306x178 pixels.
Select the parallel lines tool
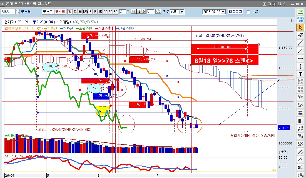click(300, 151)
